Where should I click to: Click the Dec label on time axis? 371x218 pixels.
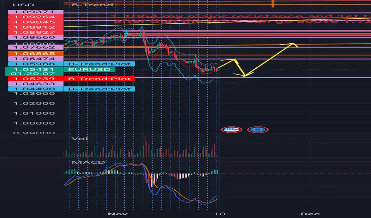(x=310, y=214)
